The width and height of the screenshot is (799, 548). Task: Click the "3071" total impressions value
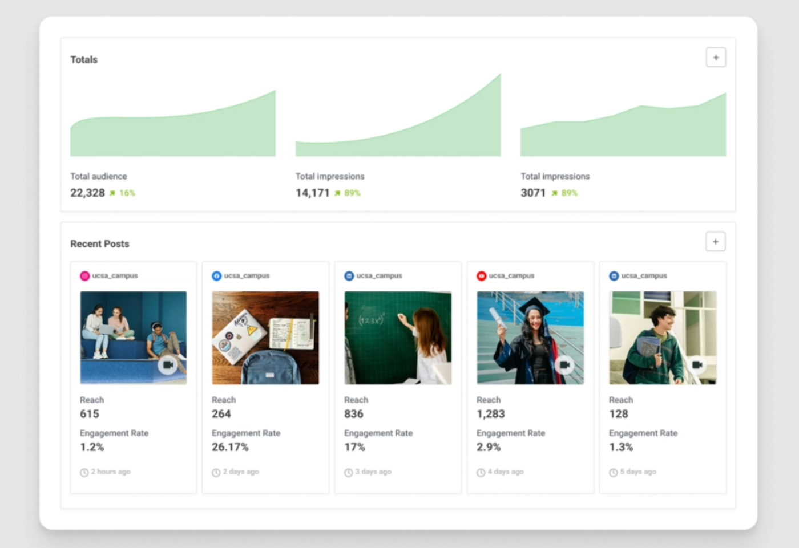(x=533, y=193)
